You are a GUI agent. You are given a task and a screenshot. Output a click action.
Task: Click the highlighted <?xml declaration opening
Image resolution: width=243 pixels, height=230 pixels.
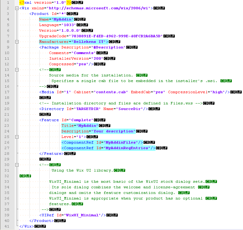[22, 2]
